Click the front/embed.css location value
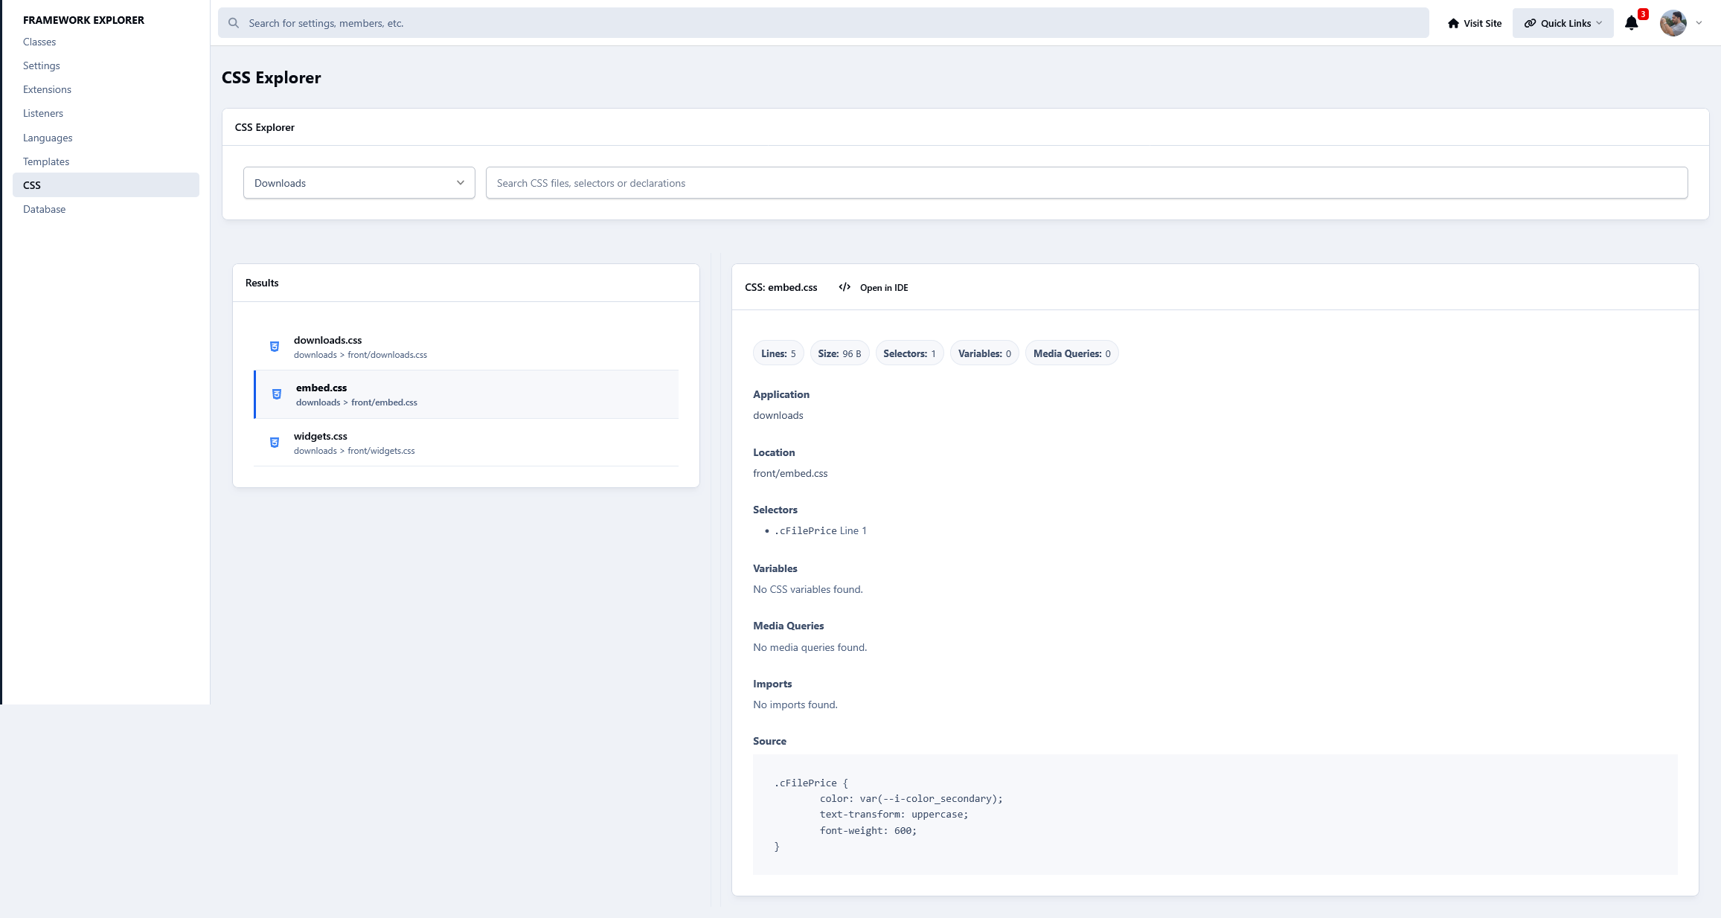This screenshot has height=918, width=1721. point(790,473)
